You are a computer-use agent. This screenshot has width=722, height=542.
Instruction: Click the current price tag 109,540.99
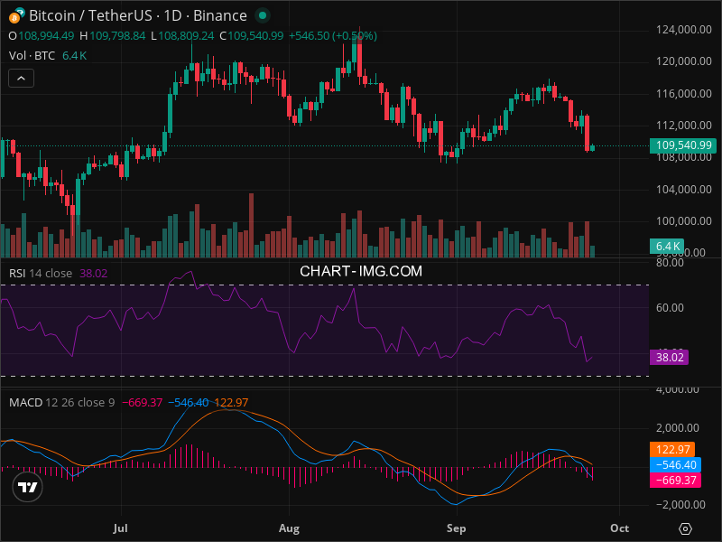click(680, 145)
